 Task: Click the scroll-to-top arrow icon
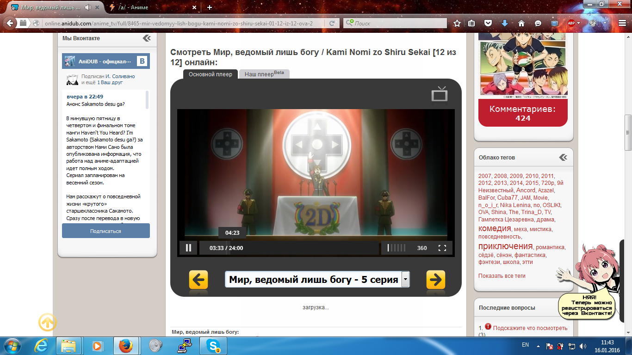point(48,322)
